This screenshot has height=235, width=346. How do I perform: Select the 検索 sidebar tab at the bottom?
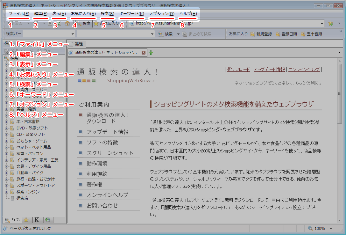pyautogui.click(x=13, y=220)
